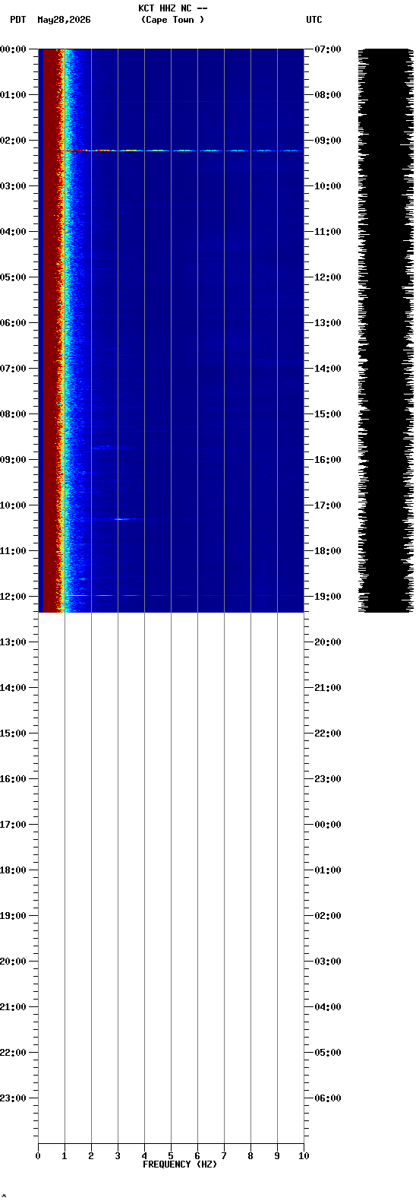Click the frequency axis '0' tick label
This screenshot has height=1204, width=419.
click(38, 1156)
